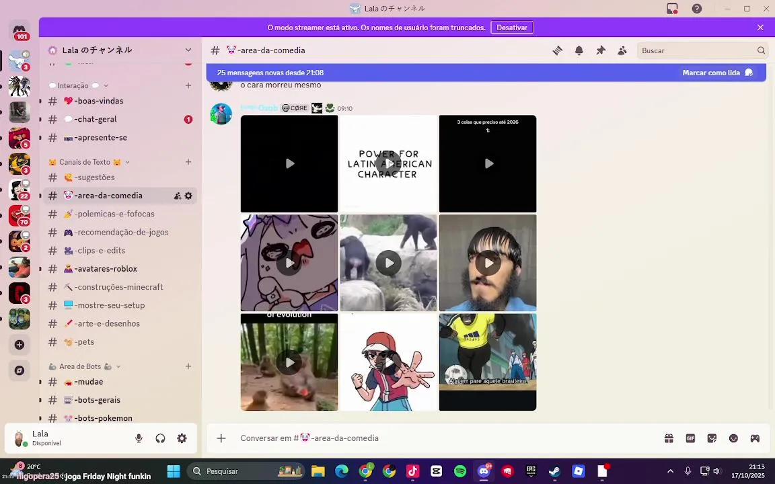Show the member list icon
The image size is (775, 484).
coord(622,50)
